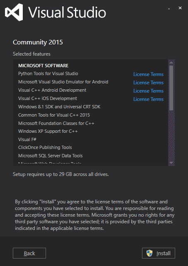188x266 pixels.
Task: Go back with the Back button
Action: point(29,253)
